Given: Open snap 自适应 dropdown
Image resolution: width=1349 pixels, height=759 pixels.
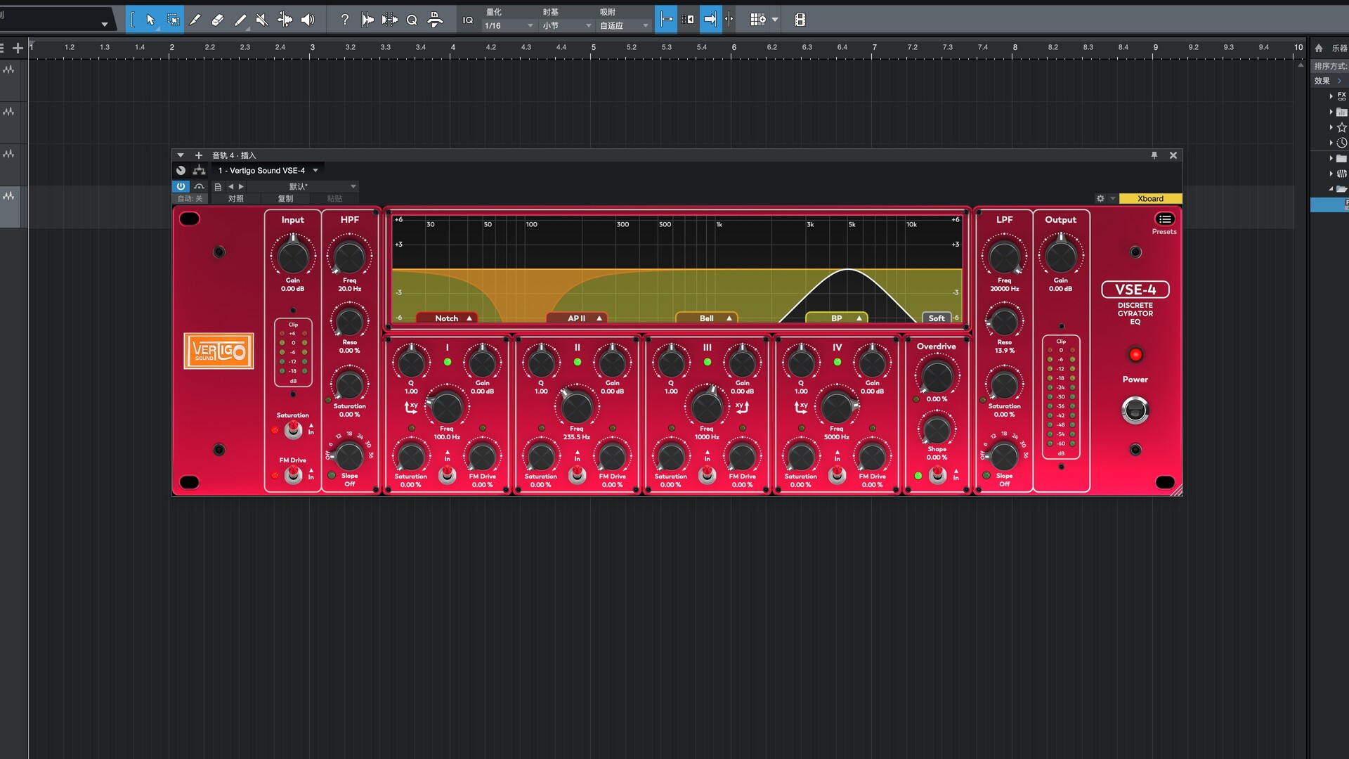Looking at the screenshot, I should (x=624, y=25).
